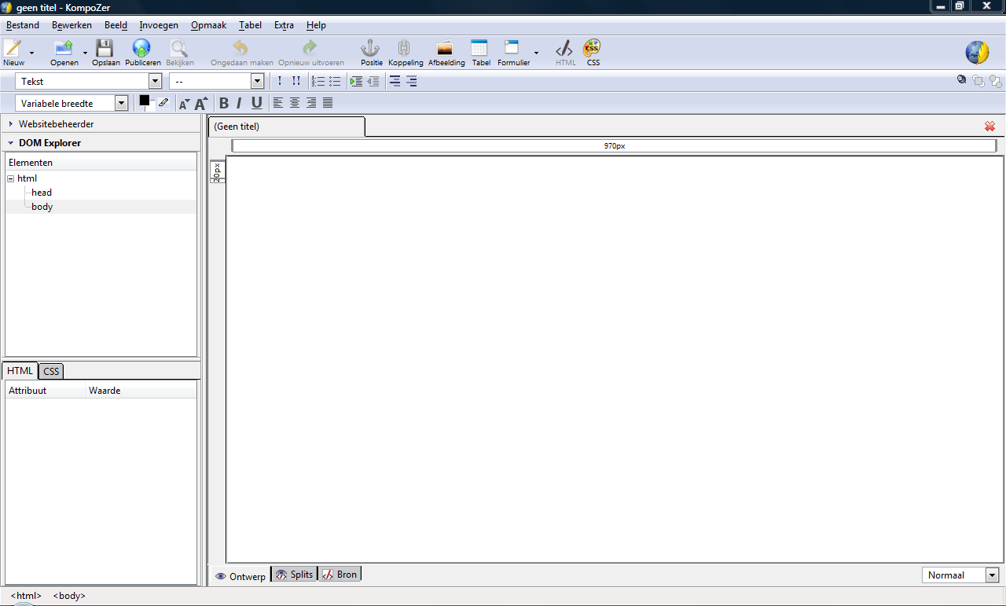Click Opnieuw uitvoeren redo icon
The width and height of the screenshot is (1006, 606).
pos(310,53)
